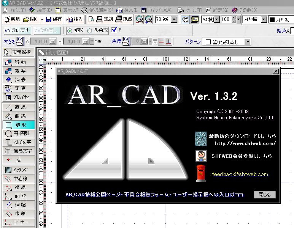Click the 閉じる button in about dialog

click(265, 195)
